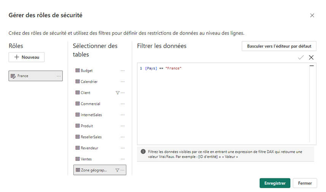This screenshot has width=326, height=192.
Task: Open more options for Budget table
Action: [122, 71]
